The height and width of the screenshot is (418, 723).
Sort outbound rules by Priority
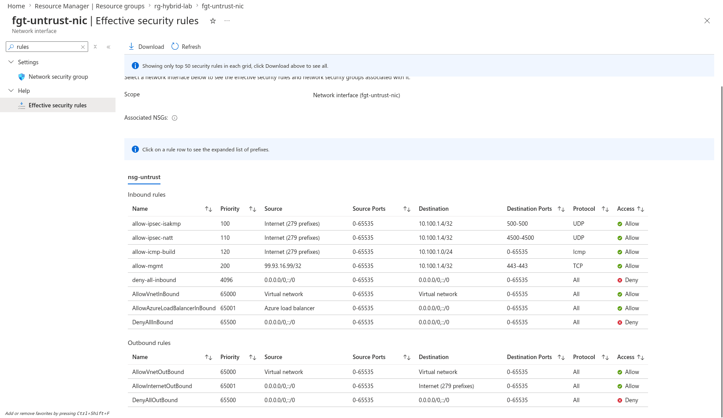coord(253,357)
